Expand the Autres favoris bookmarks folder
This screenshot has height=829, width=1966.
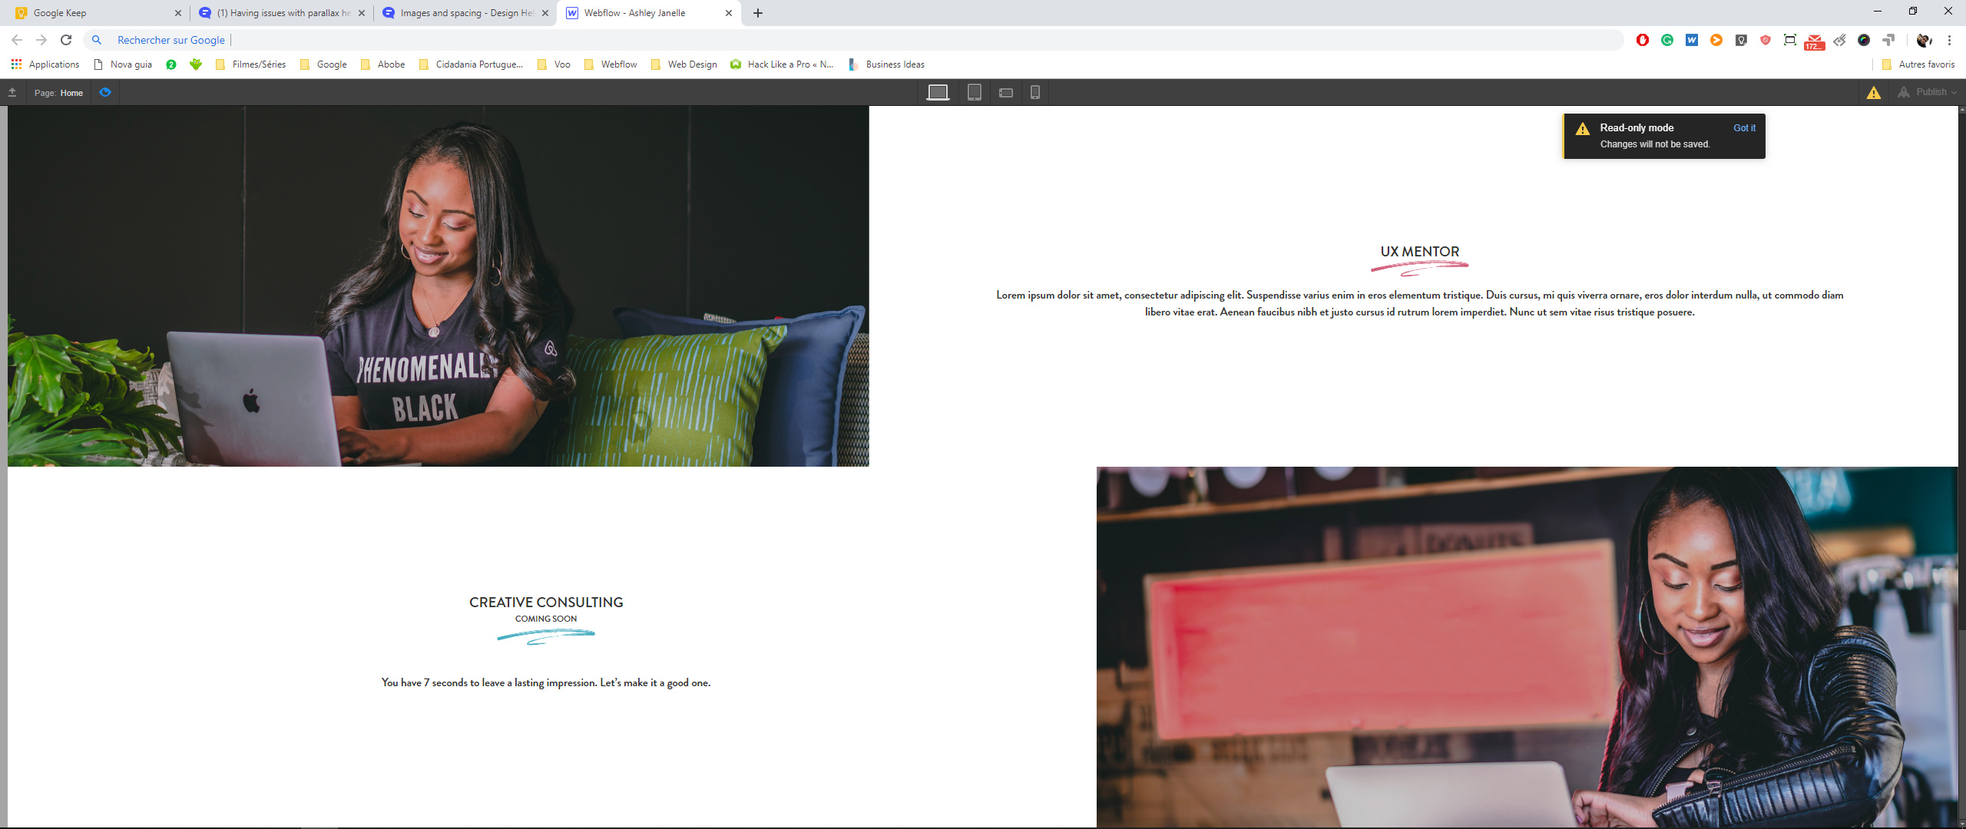(1918, 64)
